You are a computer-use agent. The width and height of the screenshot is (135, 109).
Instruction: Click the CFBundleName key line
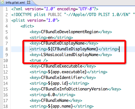(56, 100)
